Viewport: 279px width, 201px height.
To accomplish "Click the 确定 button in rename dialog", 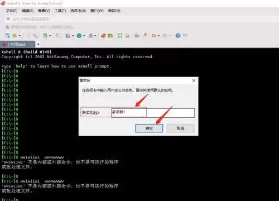I will pyautogui.click(x=149, y=128).
